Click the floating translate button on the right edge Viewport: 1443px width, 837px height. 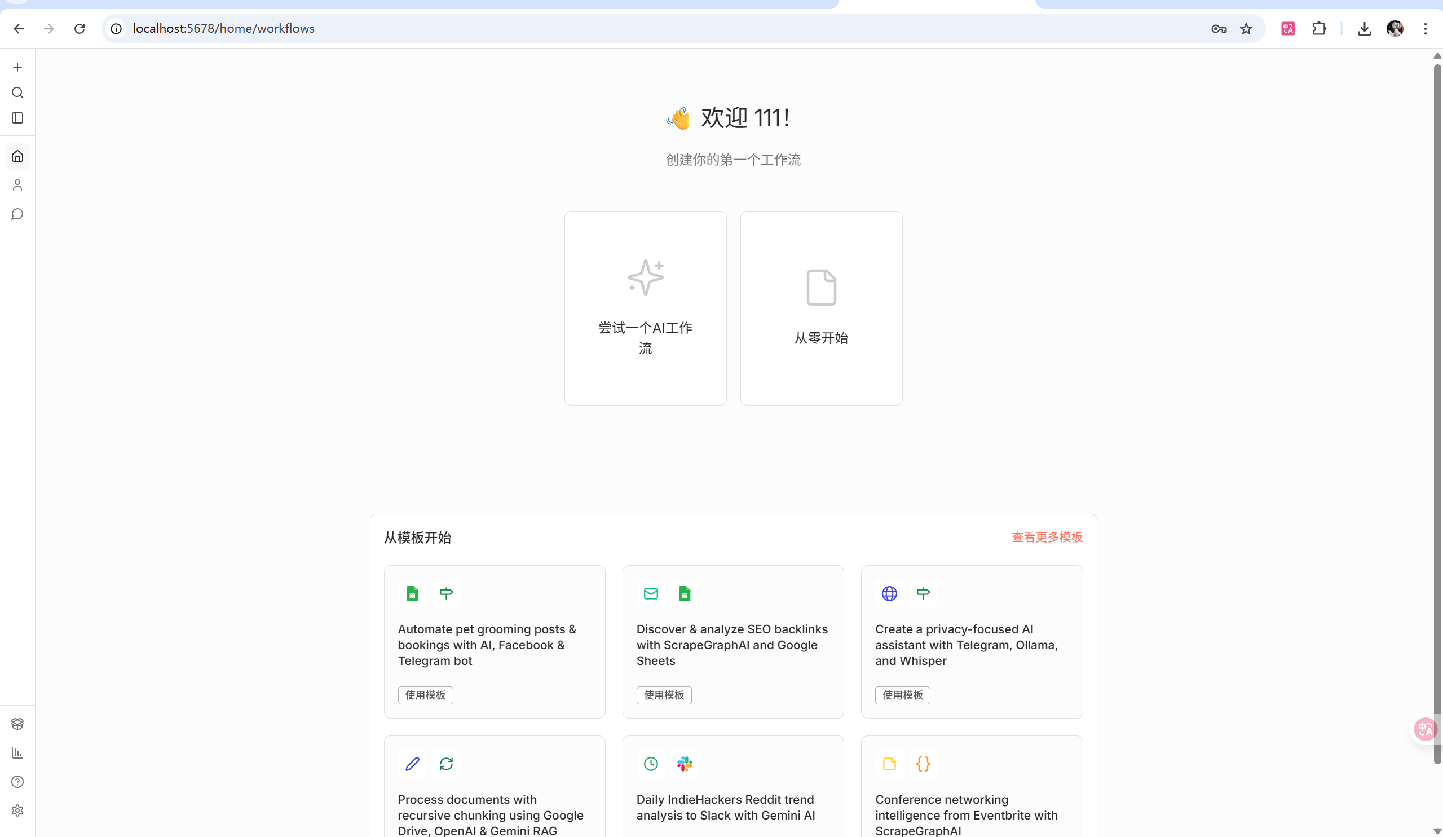coord(1426,729)
